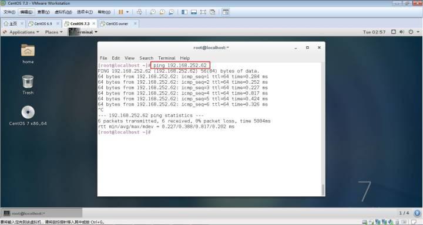Open the Search menu in terminal
Viewport: 423px width, 225px height.
coord(146,58)
